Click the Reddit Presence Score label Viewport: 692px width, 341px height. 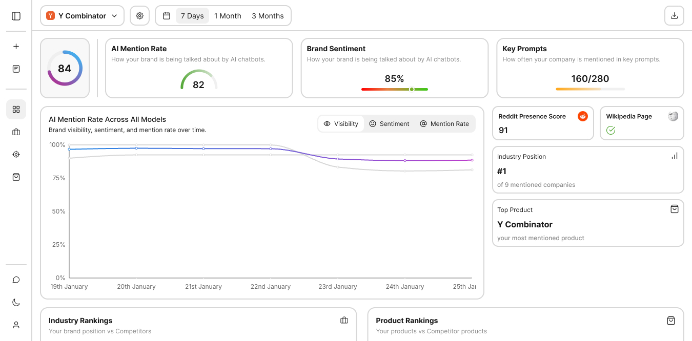(532, 116)
